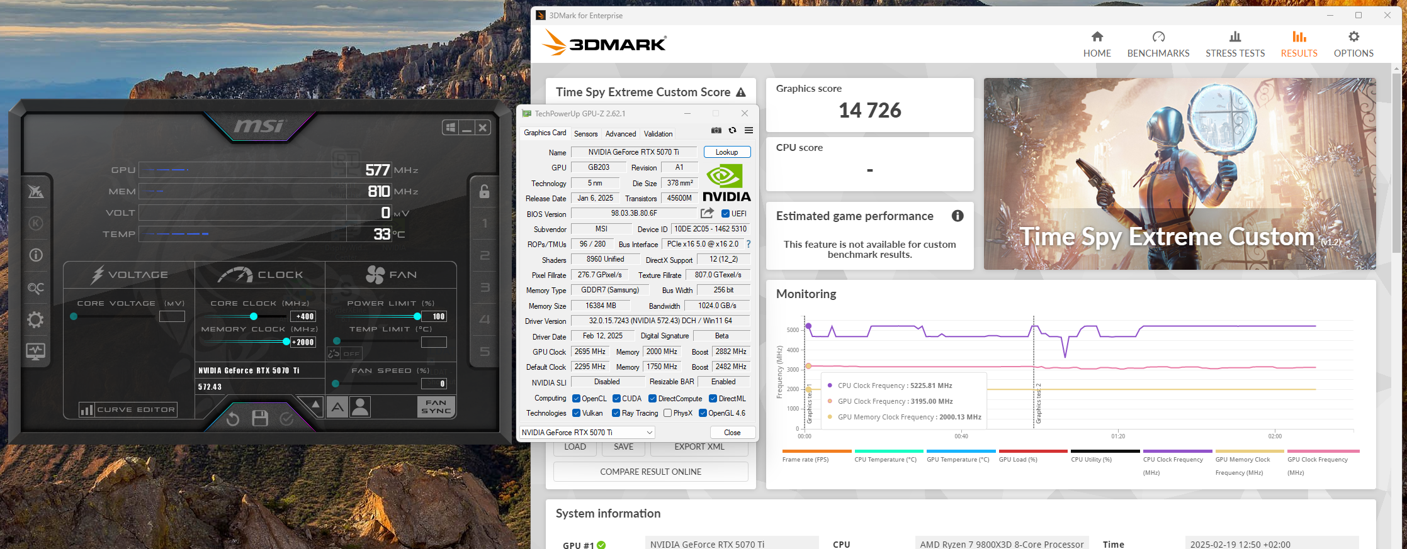
Task: Toggle the DirectCompute checkbox
Action: [x=652, y=399]
